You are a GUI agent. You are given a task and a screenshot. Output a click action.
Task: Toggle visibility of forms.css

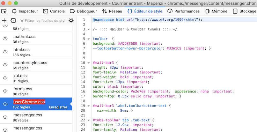(5, 91)
